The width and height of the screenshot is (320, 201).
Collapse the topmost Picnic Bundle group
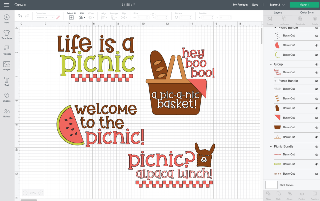coord(275,28)
